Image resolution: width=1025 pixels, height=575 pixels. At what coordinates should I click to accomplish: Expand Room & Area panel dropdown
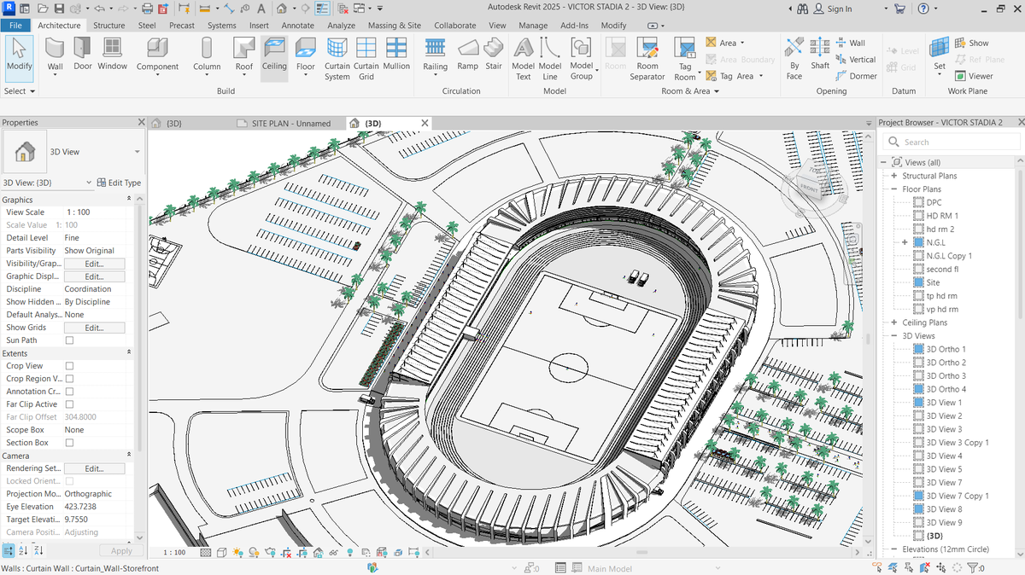tap(692, 90)
